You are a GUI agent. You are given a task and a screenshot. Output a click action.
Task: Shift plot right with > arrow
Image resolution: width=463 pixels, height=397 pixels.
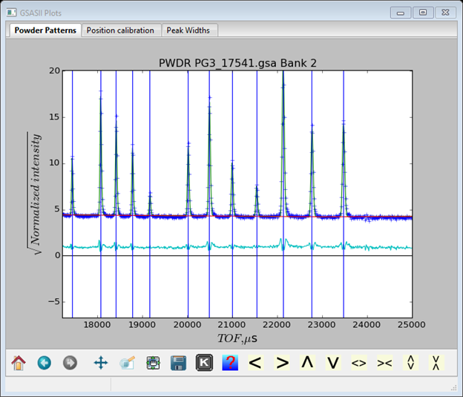coord(282,363)
